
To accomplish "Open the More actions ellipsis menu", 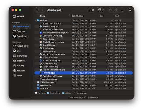I will tap(122, 10).
